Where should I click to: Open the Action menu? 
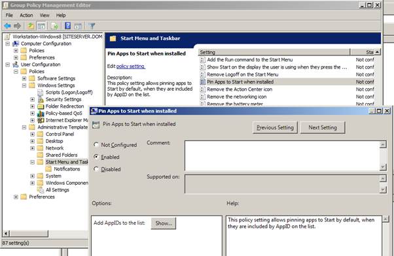click(x=26, y=15)
